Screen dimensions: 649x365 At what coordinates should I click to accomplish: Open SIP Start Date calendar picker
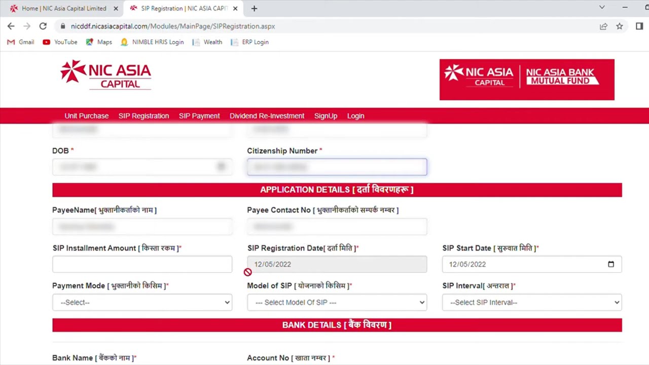tap(611, 264)
